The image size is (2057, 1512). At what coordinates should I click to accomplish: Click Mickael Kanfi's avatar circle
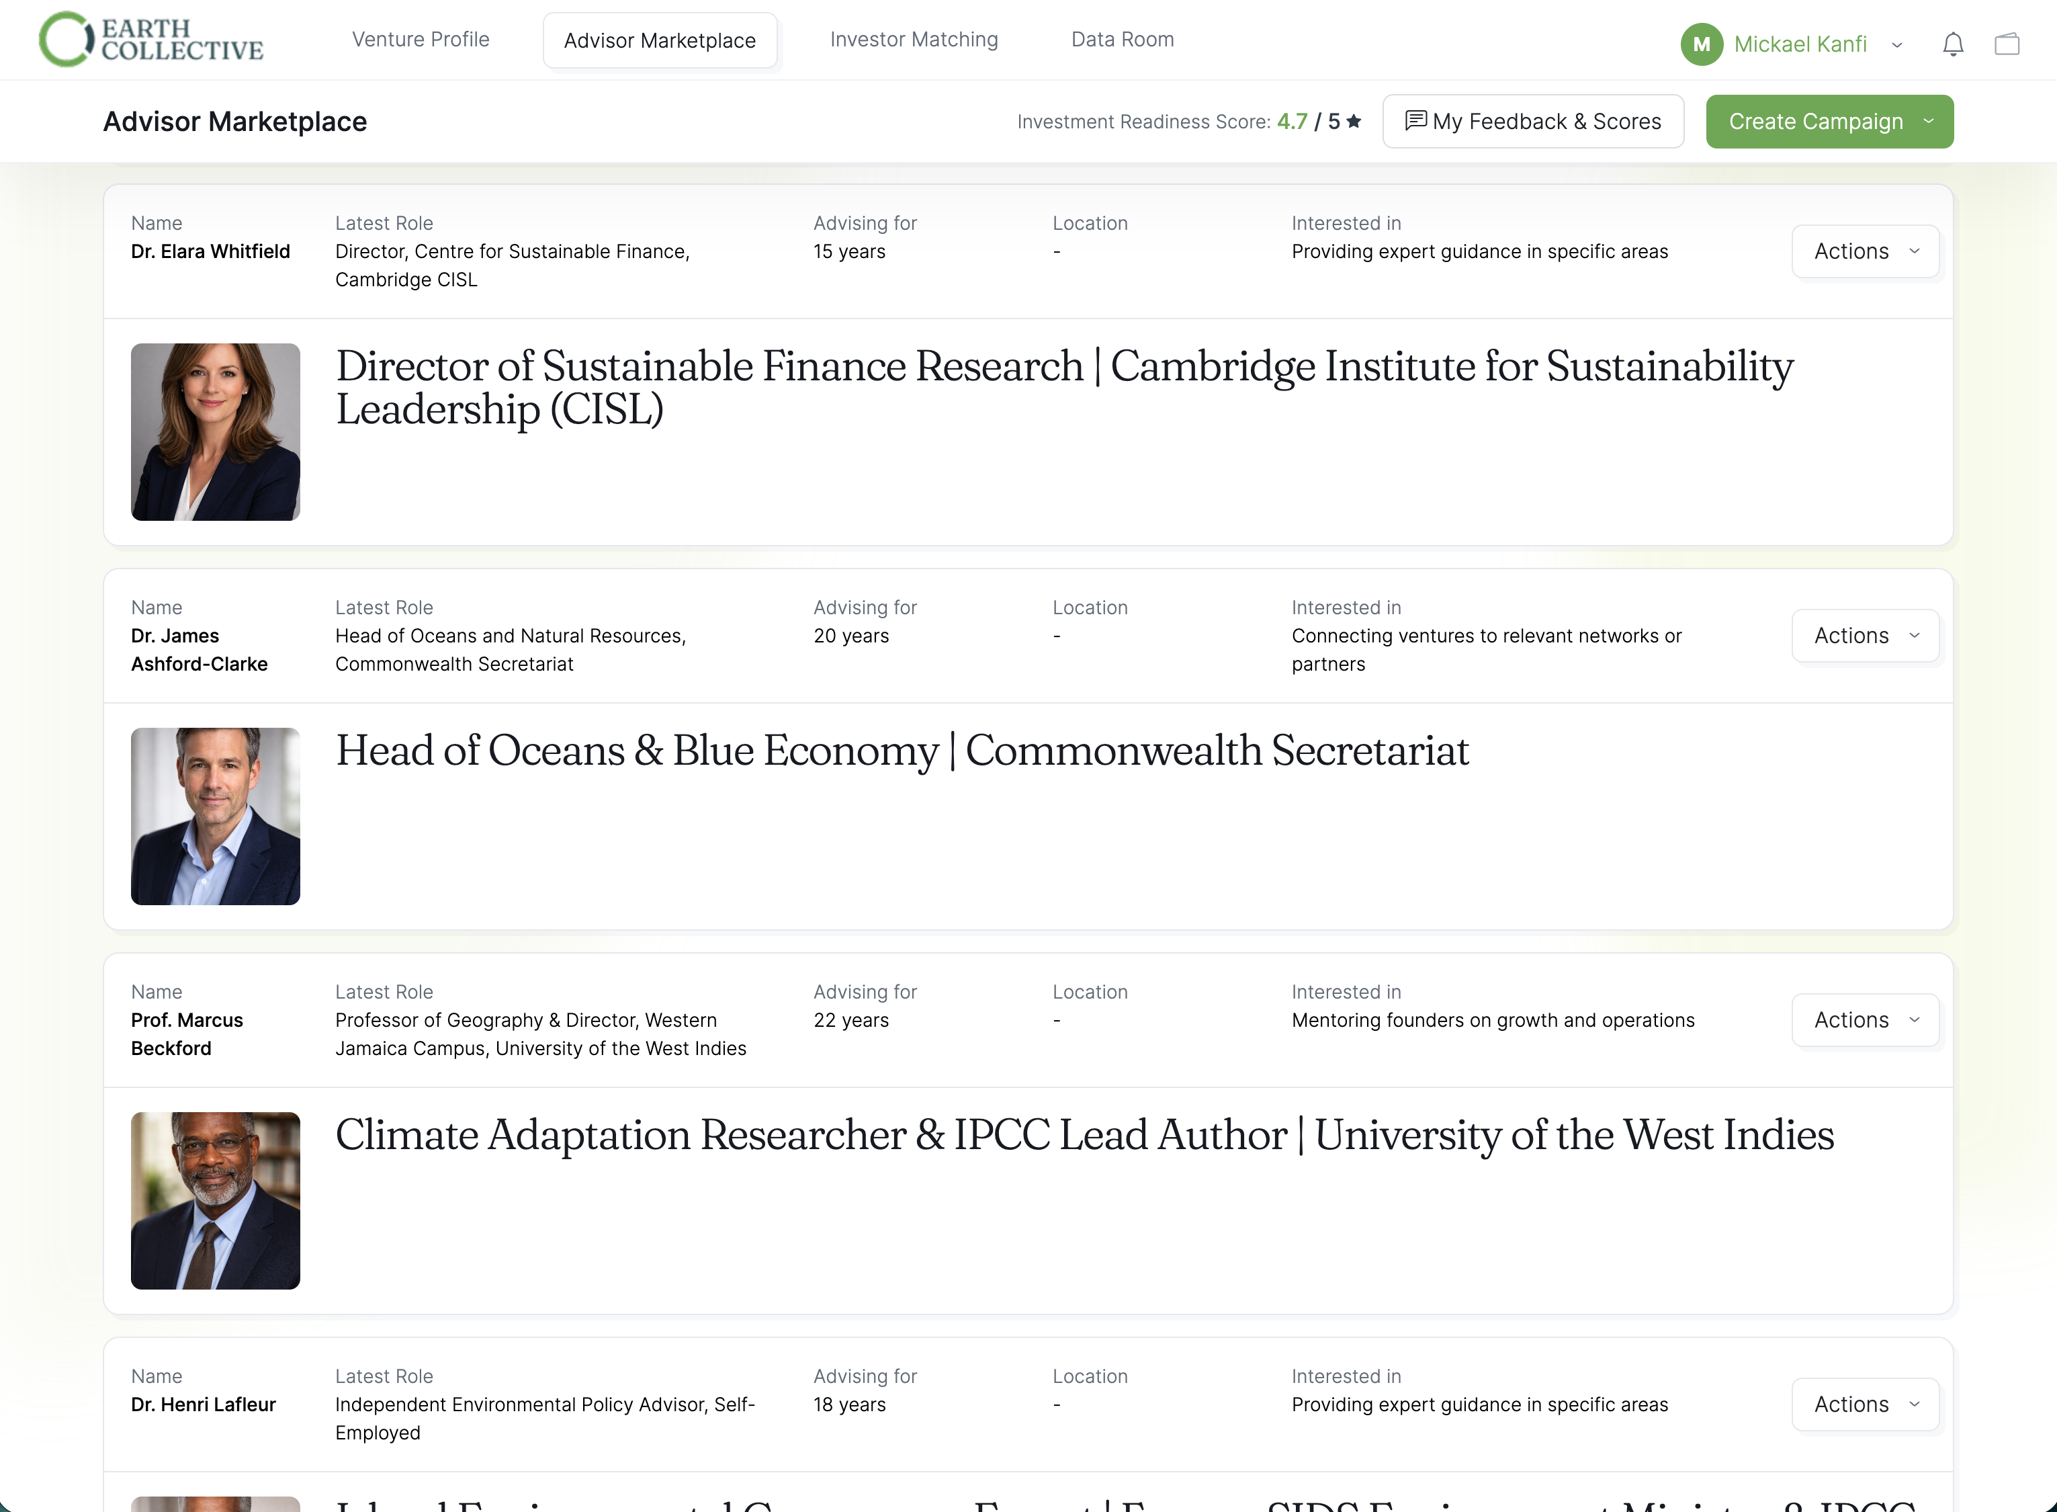coord(1702,44)
